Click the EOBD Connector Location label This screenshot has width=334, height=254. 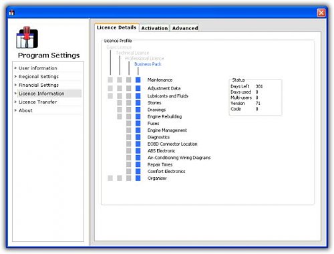pyautogui.click(x=172, y=144)
